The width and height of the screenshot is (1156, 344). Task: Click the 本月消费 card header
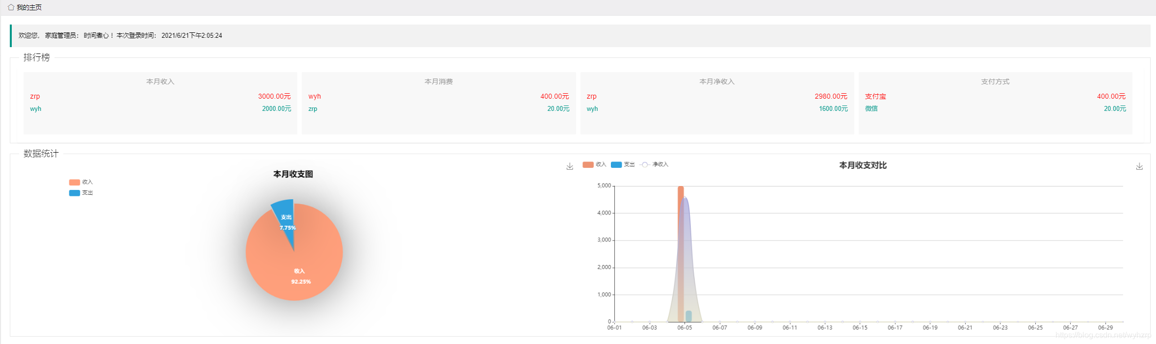click(x=439, y=81)
